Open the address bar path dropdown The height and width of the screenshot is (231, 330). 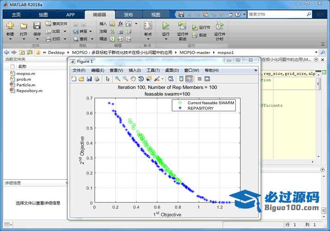pos(316,52)
